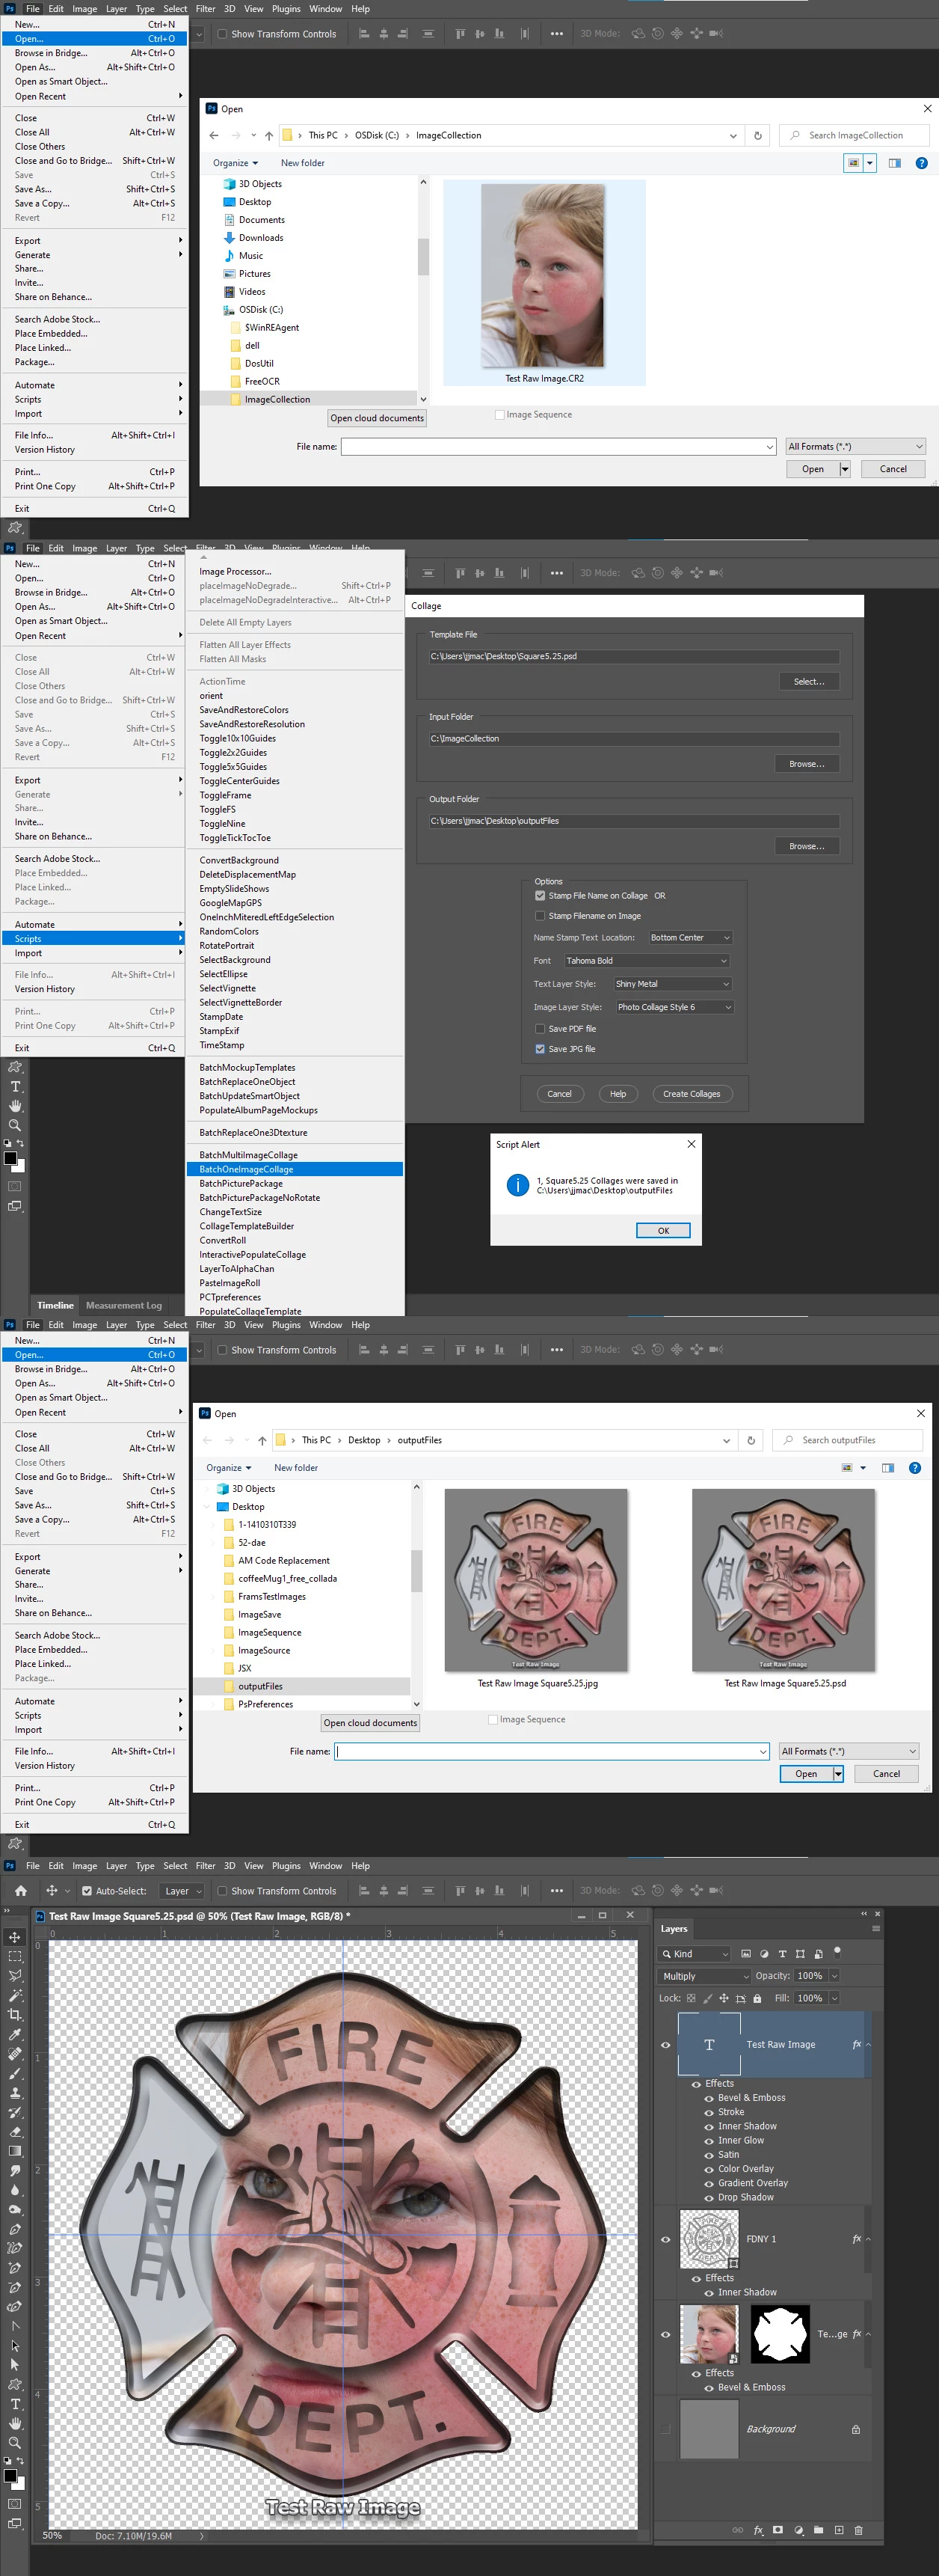The image size is (939, 2576).
Task: Lock transparent pixels in Layers panel
Action: coord(690,1998)
